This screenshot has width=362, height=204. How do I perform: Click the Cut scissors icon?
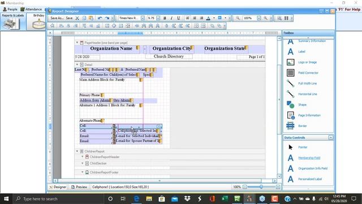pos(77,18)
